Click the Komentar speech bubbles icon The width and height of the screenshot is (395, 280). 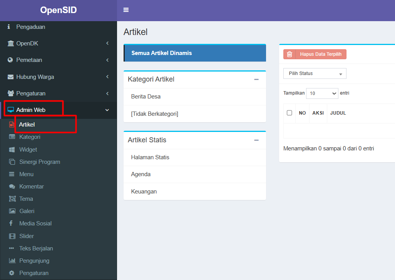click(x=12, y=187)
